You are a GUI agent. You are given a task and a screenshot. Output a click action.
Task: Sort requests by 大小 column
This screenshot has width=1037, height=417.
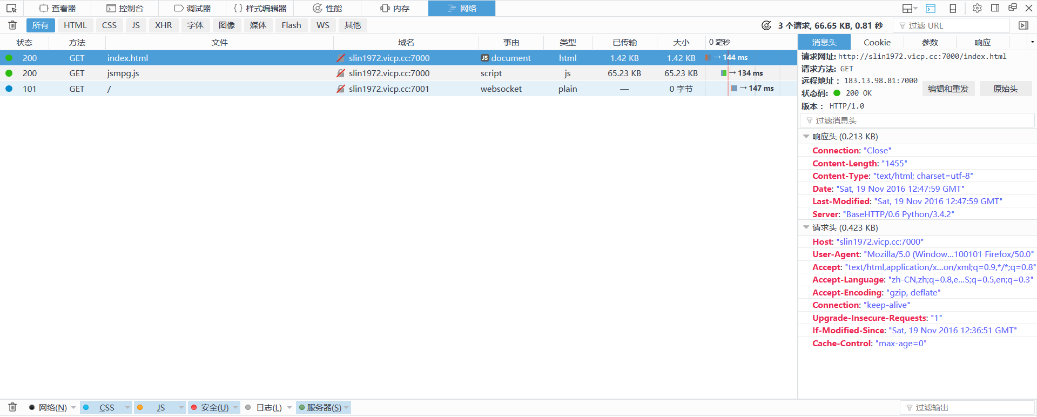681,42
